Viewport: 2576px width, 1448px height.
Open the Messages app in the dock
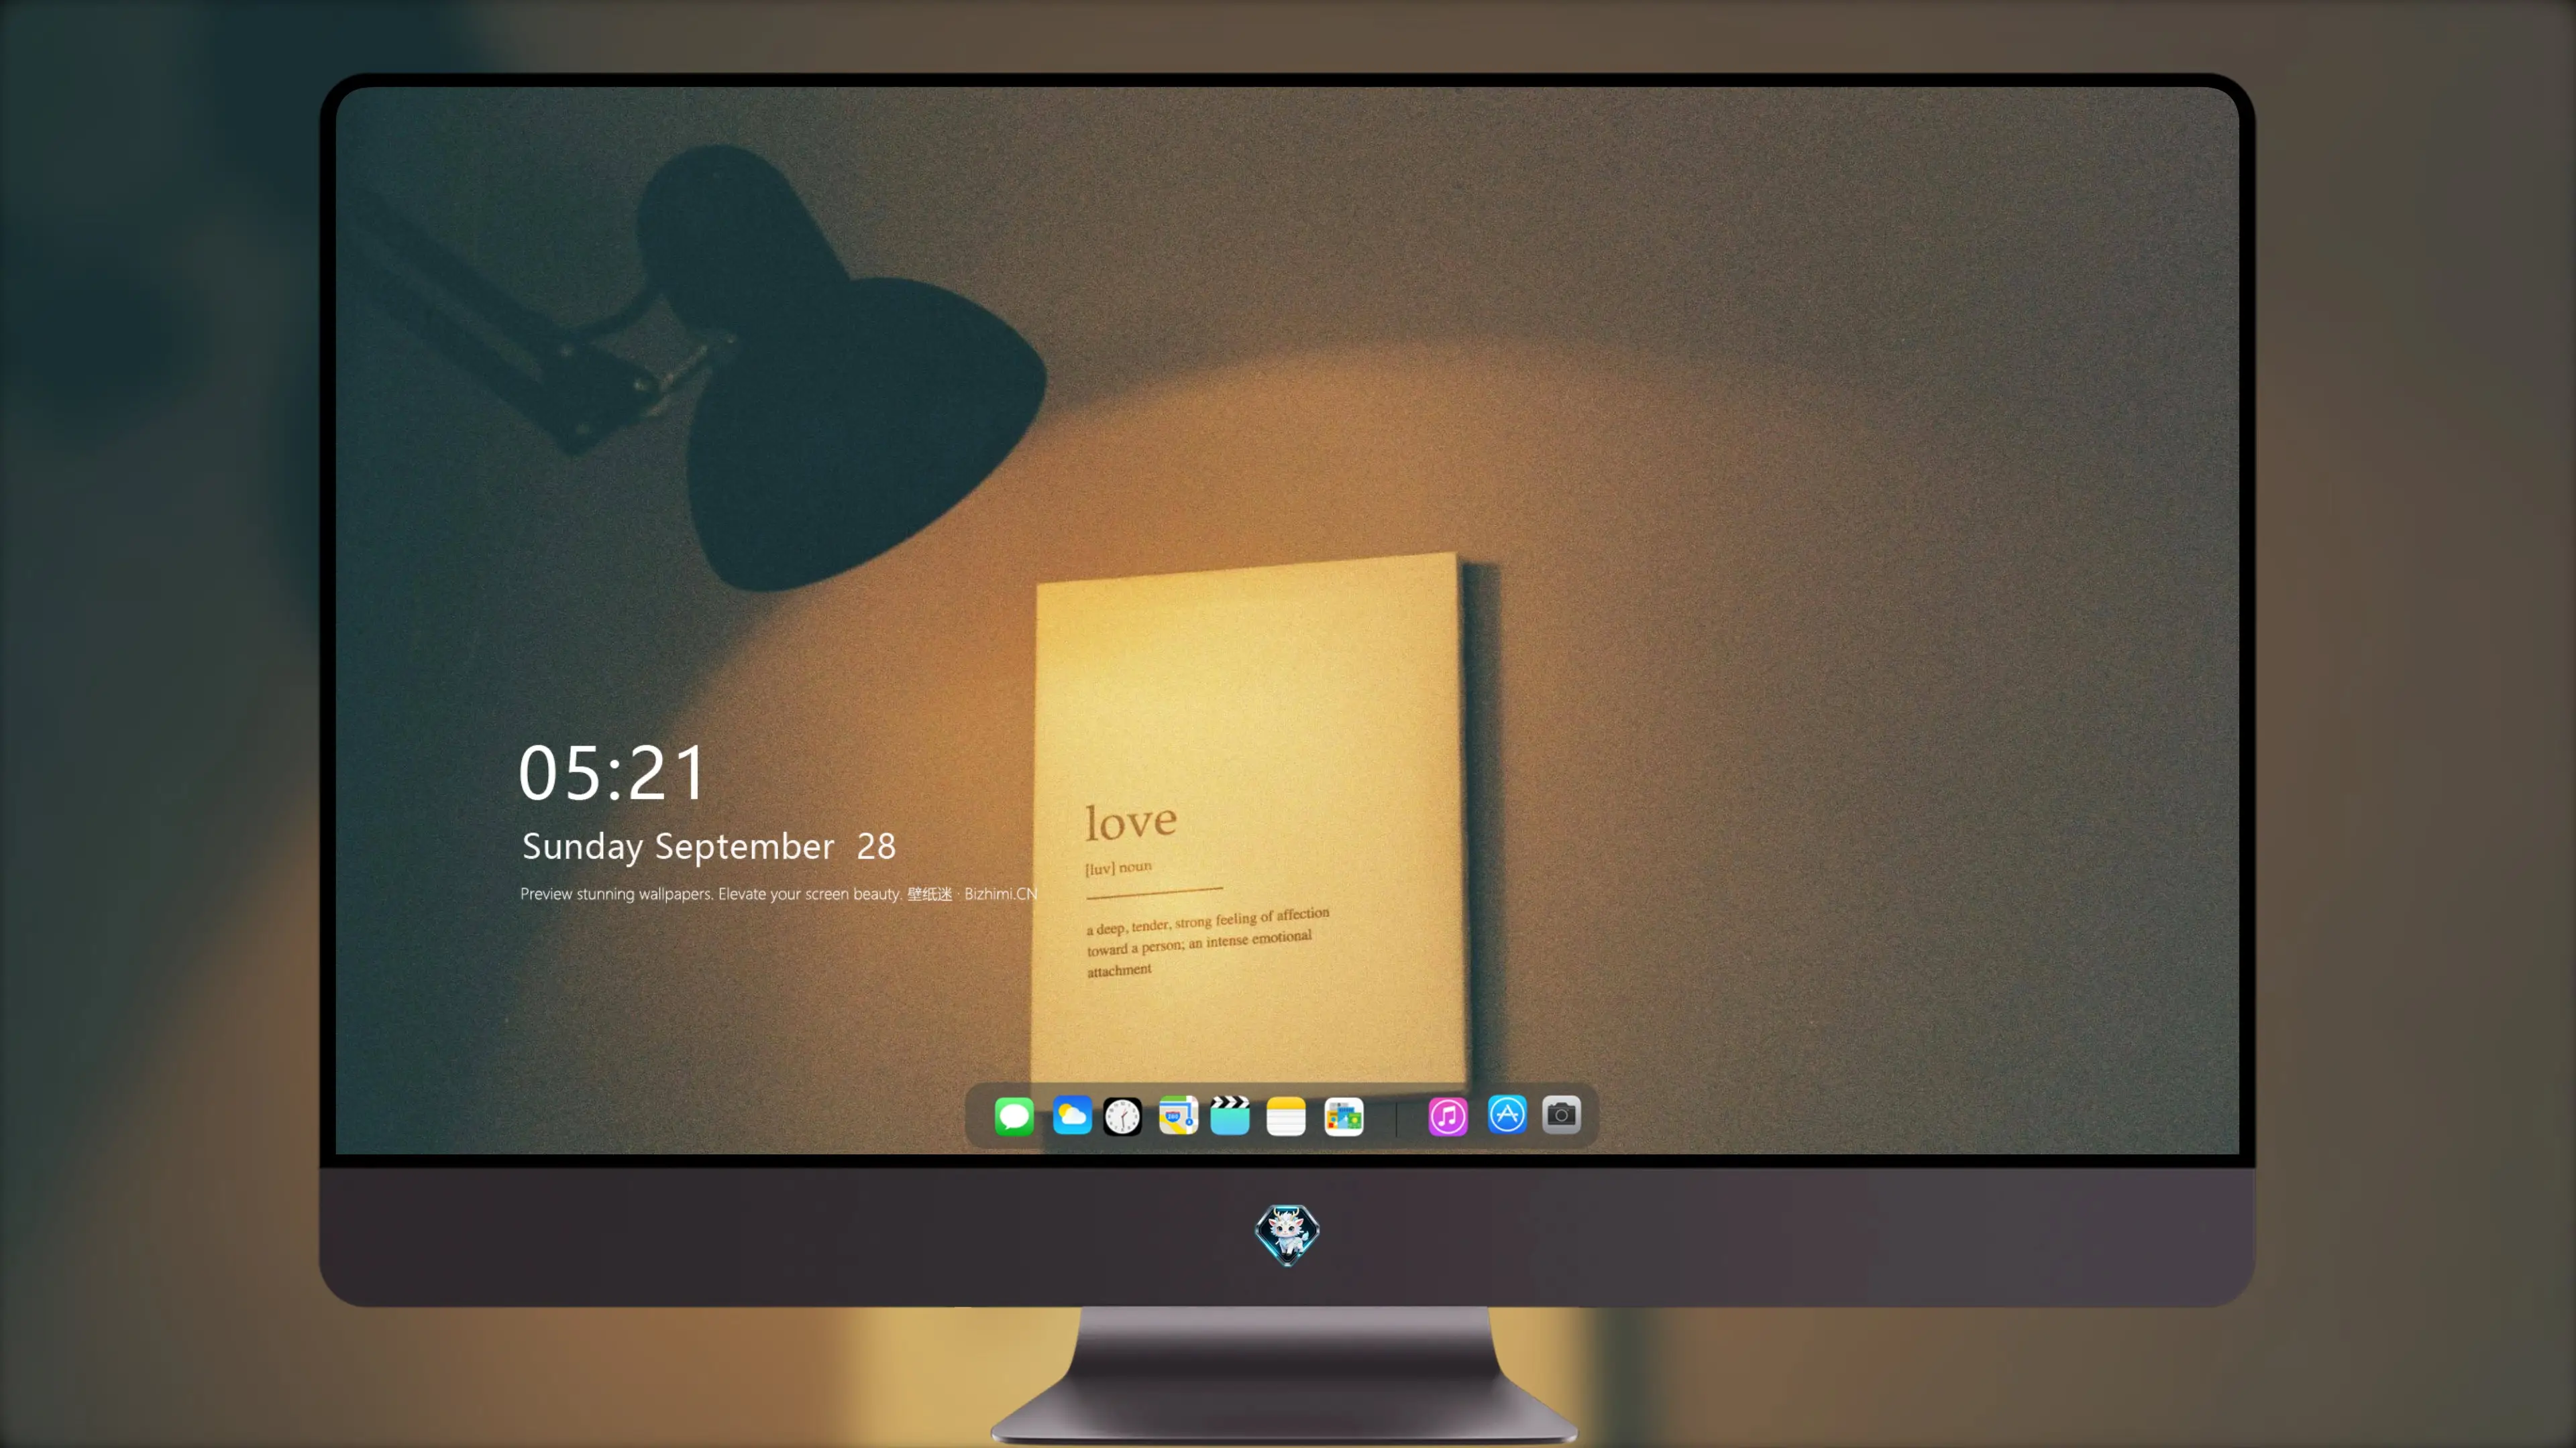1014,1115
